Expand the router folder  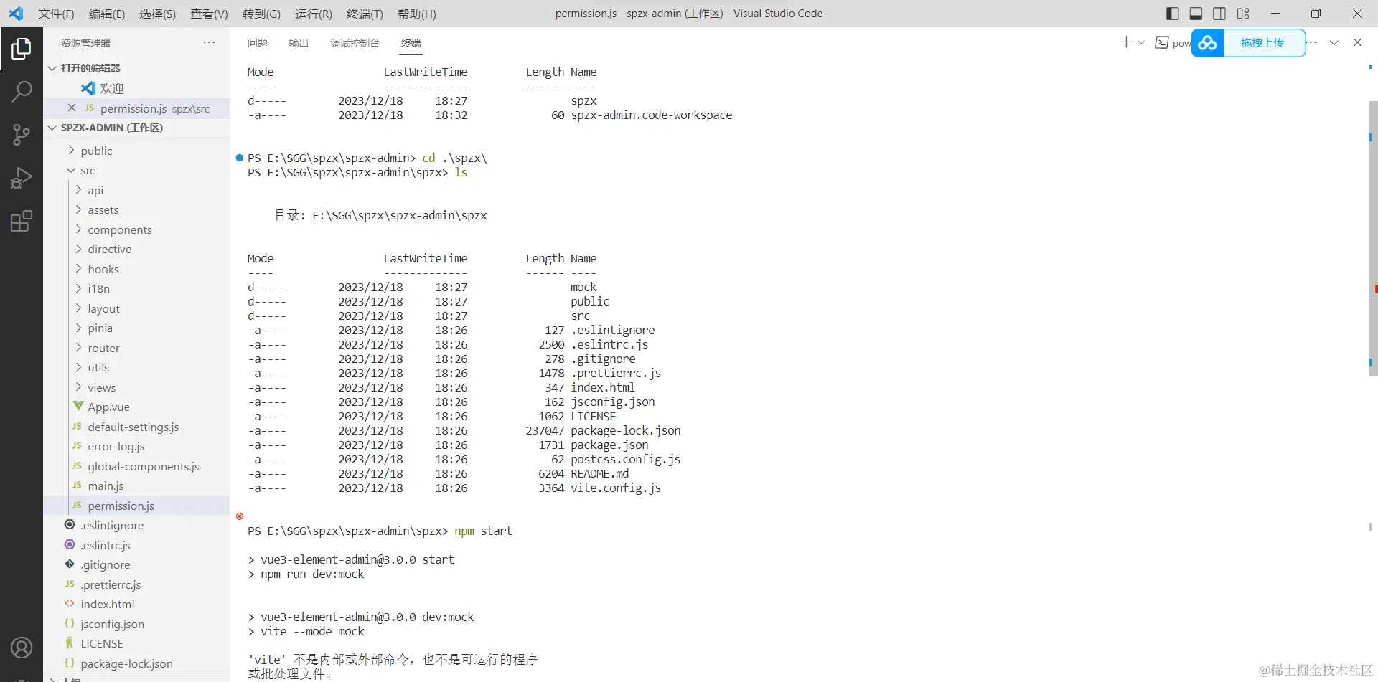[136, 348]
